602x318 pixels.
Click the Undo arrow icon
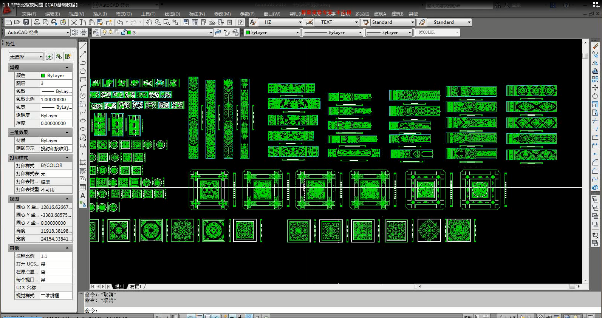coord(120,22)
